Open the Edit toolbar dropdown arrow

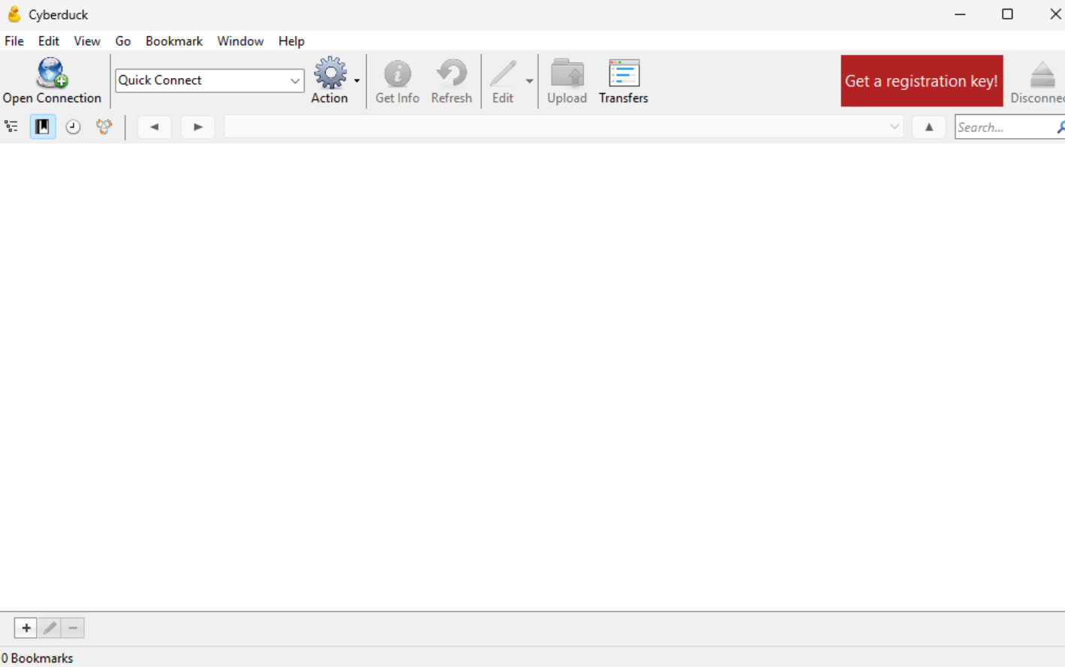[x=529, y=80]
